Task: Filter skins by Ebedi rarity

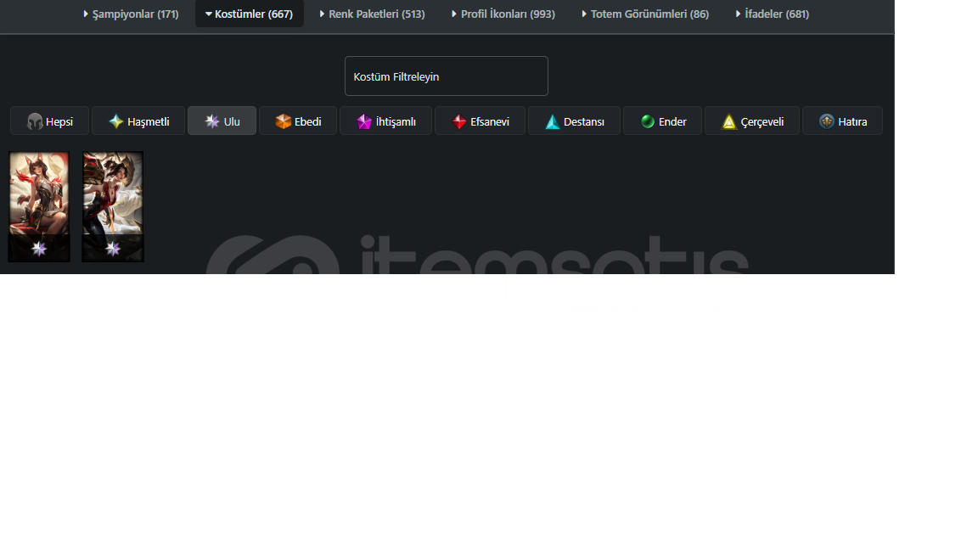Action: (298, 121)
